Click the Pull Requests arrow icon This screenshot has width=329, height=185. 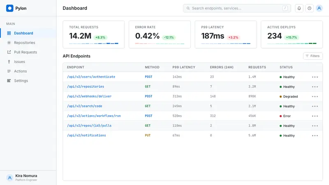[9, 52]
